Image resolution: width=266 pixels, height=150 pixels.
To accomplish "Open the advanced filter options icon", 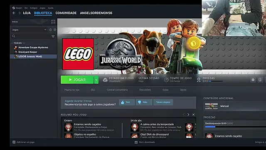I will click(x=53, y=36).
